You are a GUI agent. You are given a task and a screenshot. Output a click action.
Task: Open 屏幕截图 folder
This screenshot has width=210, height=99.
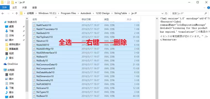14,49
